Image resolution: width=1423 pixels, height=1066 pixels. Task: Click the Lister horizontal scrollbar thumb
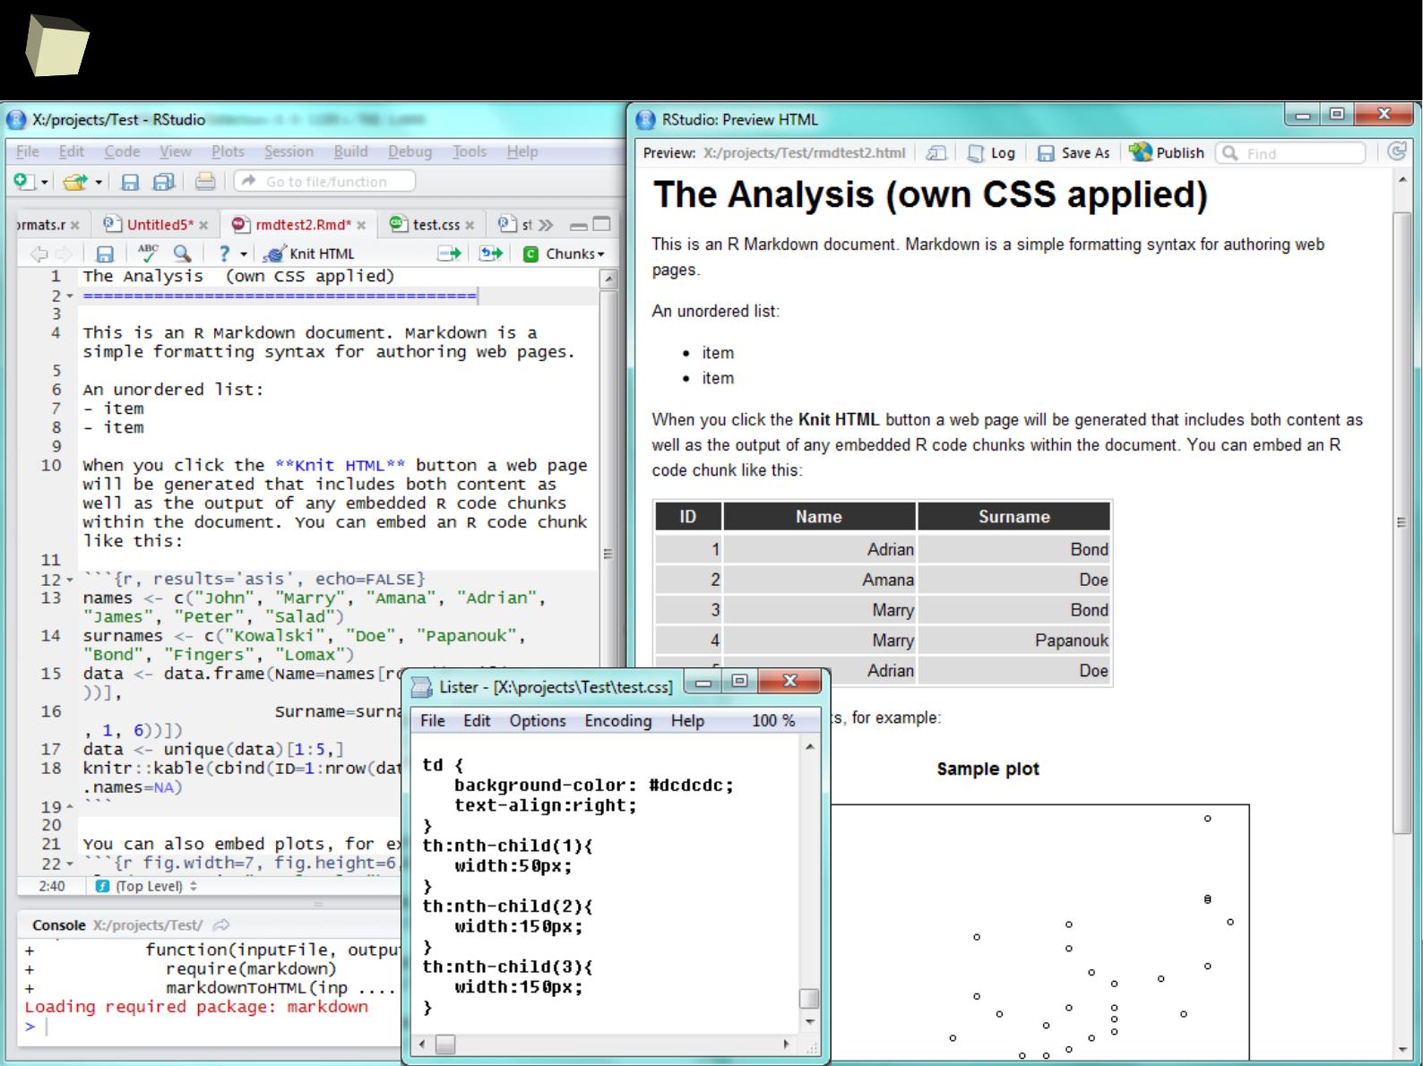pos(445,1045)
